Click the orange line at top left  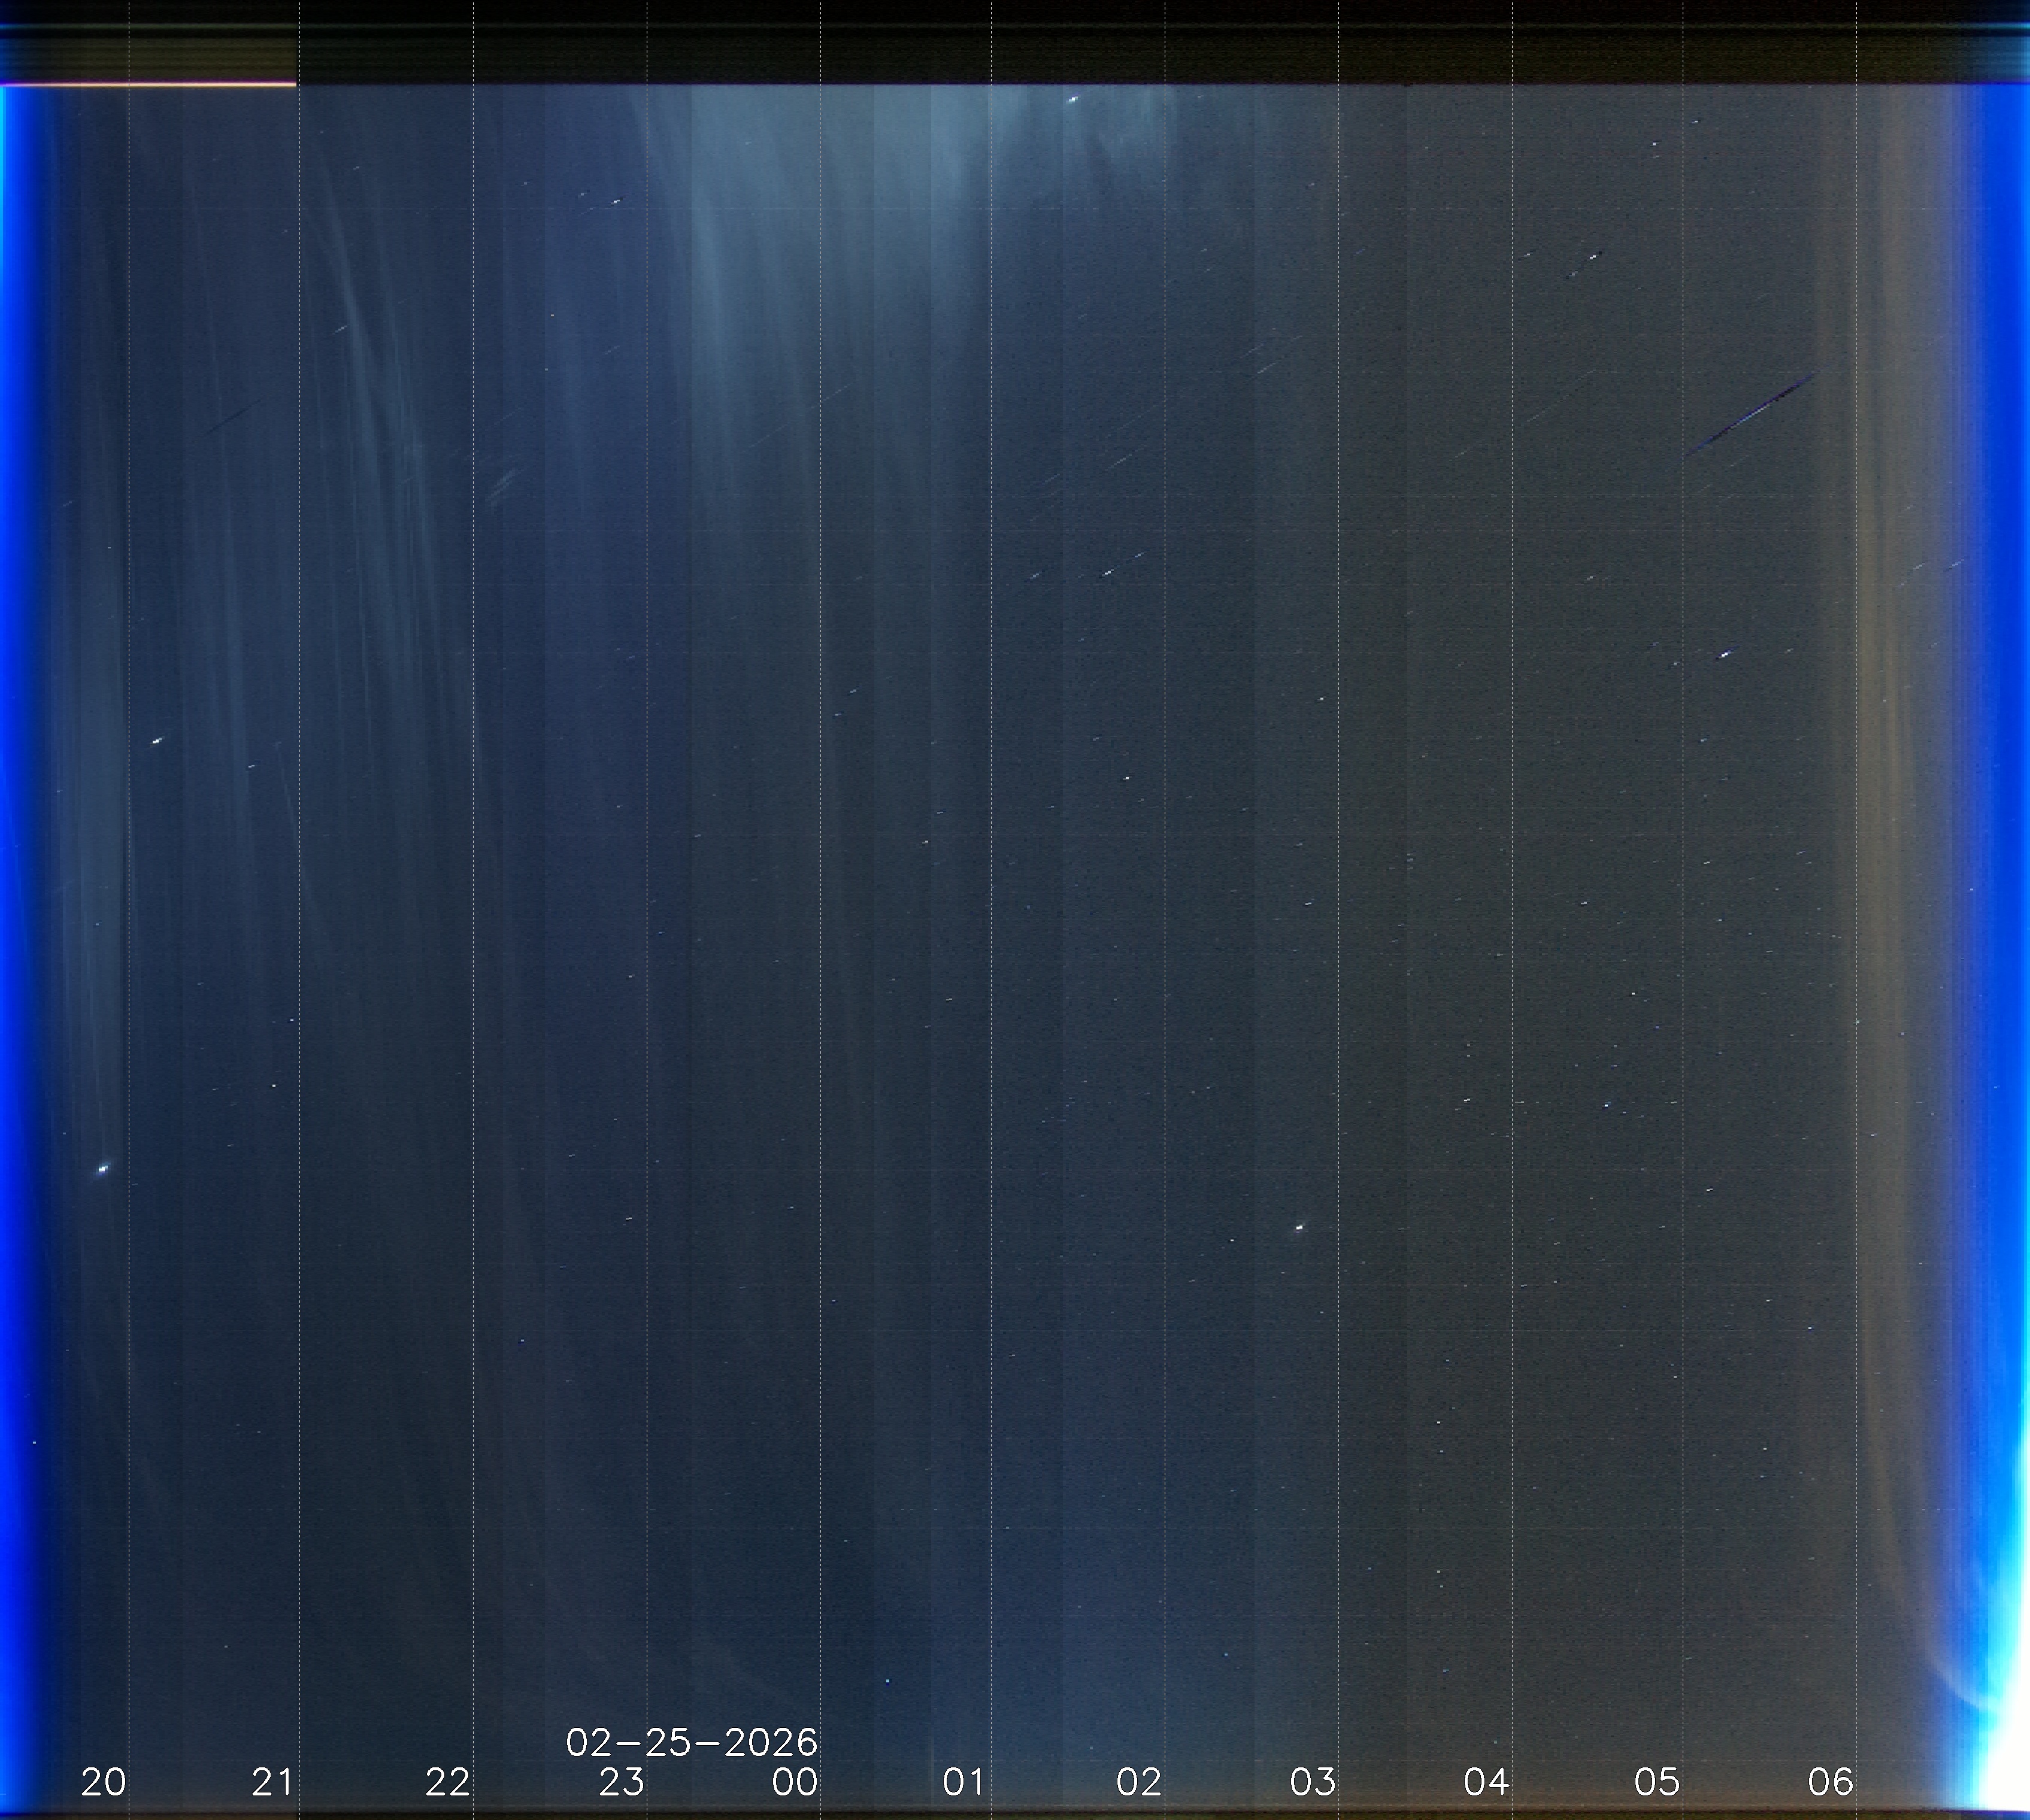tap(150, 85)
